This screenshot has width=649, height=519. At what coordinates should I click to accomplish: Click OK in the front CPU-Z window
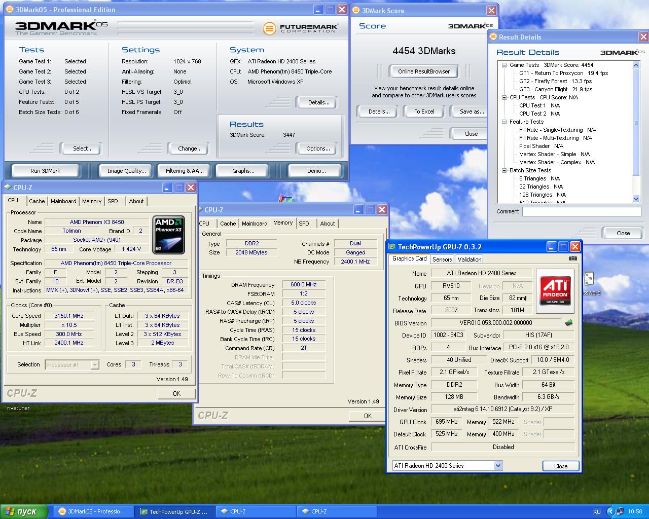click(x=176, y=394)
